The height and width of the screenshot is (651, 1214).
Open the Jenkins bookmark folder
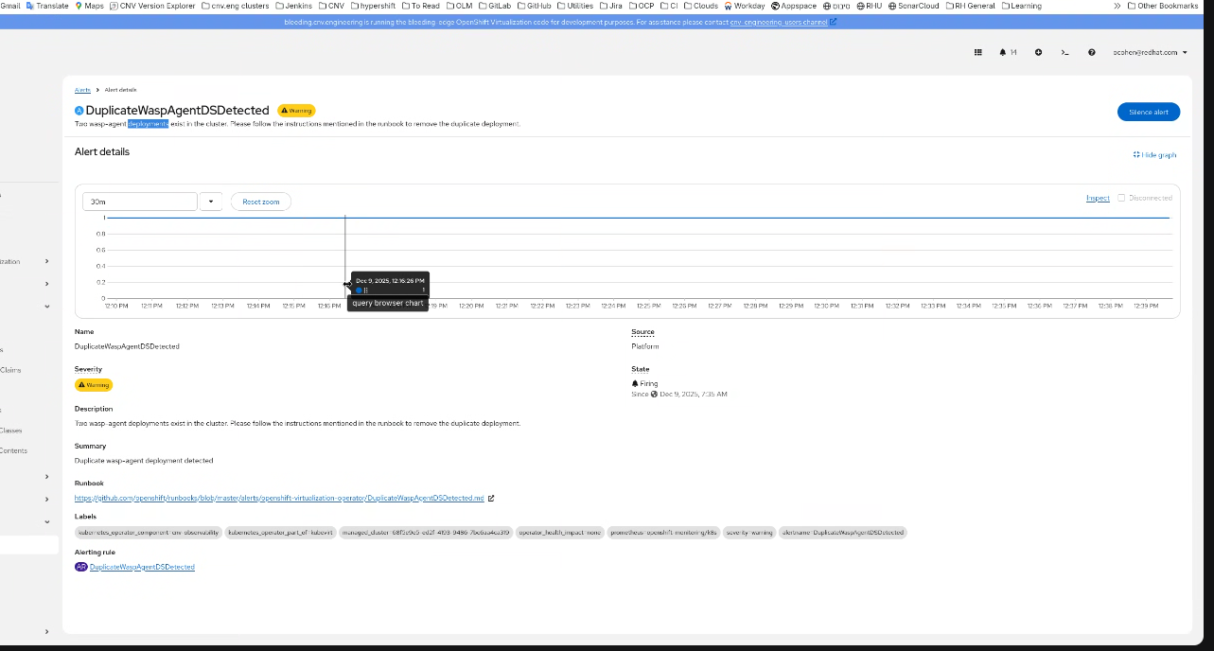point(293,6)
